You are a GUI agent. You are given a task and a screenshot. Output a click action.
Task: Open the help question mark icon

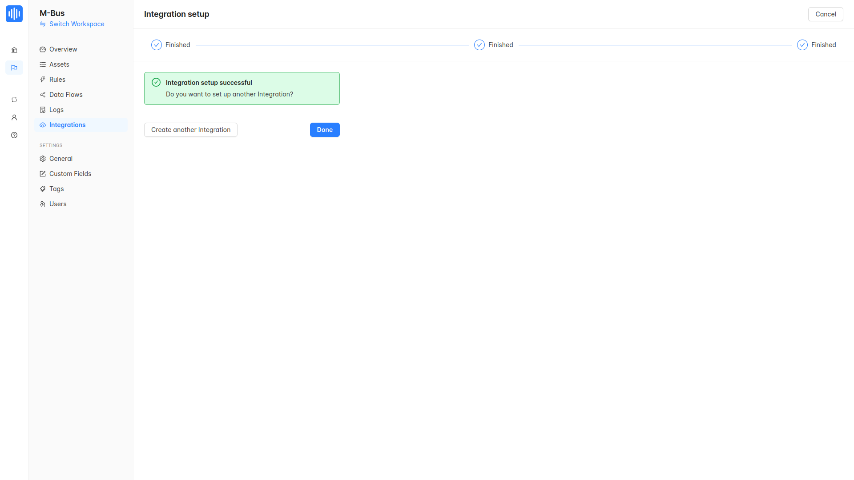[x=14, y=135]
